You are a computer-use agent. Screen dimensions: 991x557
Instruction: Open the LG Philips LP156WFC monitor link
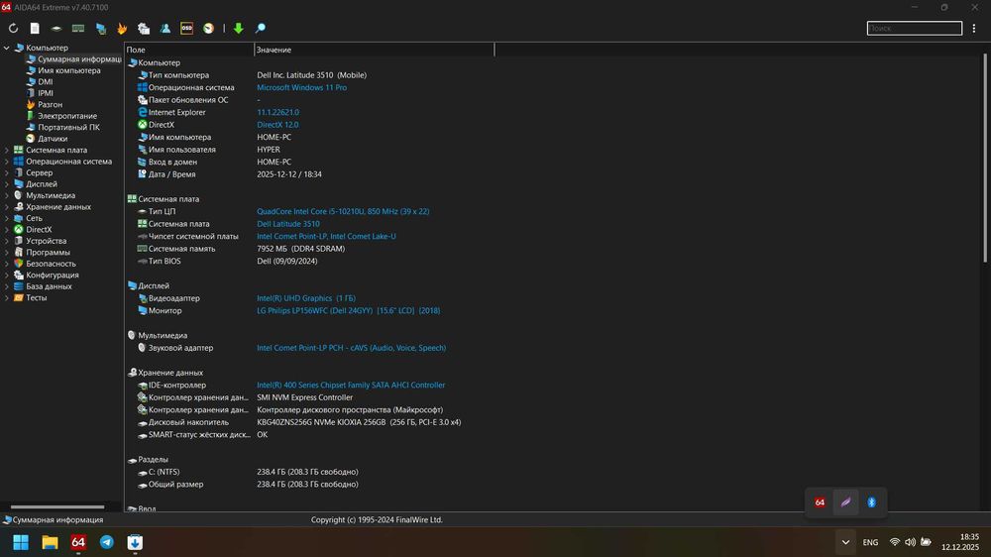[348, 311]
